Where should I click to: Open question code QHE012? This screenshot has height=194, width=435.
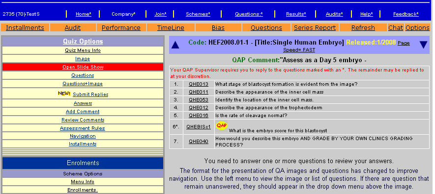(199, 107)
